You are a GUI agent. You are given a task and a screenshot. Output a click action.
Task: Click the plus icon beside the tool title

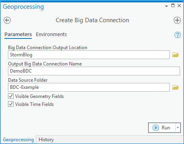(177, 20)
